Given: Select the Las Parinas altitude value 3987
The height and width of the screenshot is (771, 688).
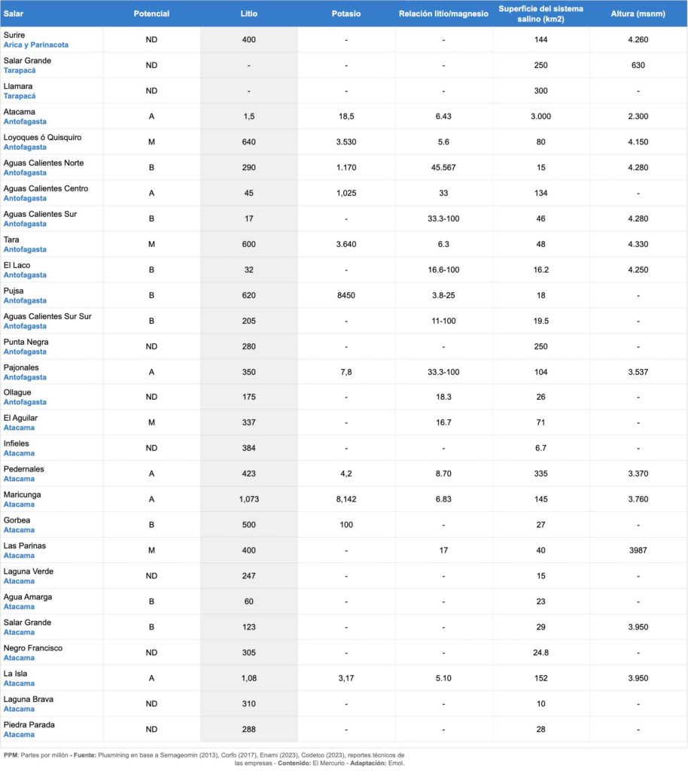Looking at the screenshot, I should tap(638, 551).
